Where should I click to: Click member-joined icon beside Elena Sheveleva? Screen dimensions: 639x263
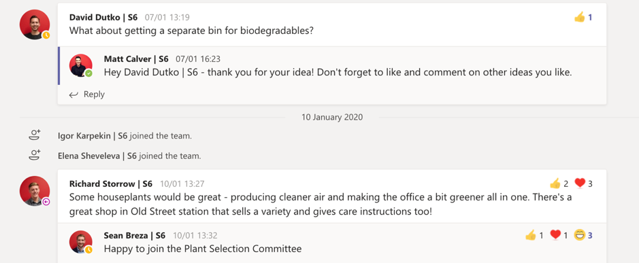tap(35, 155)
